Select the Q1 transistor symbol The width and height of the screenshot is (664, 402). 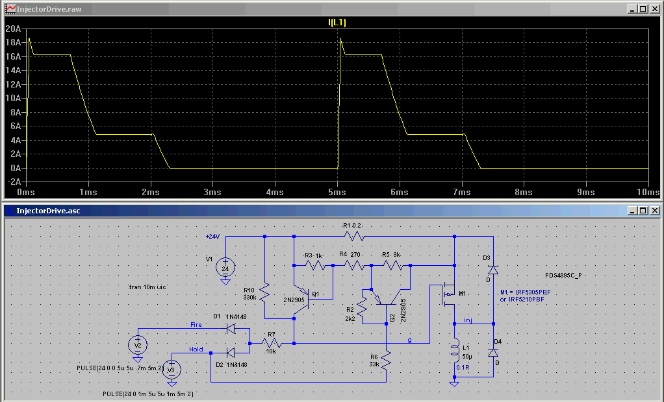(x=303, y=299)
